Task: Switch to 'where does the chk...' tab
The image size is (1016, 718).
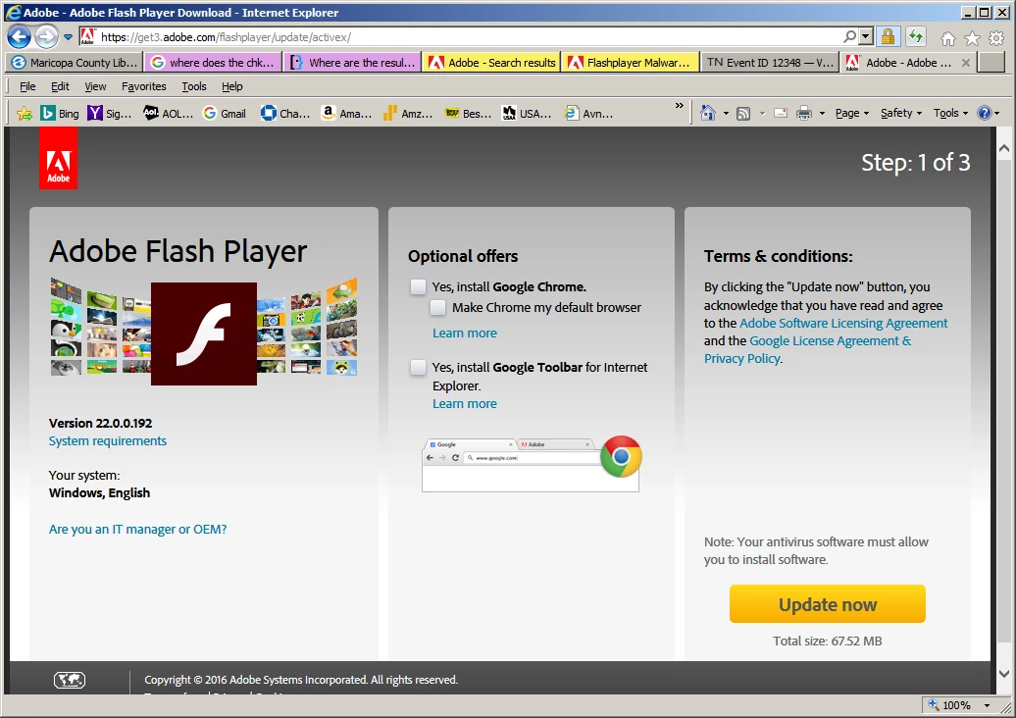Action: (x=213, y=62)
